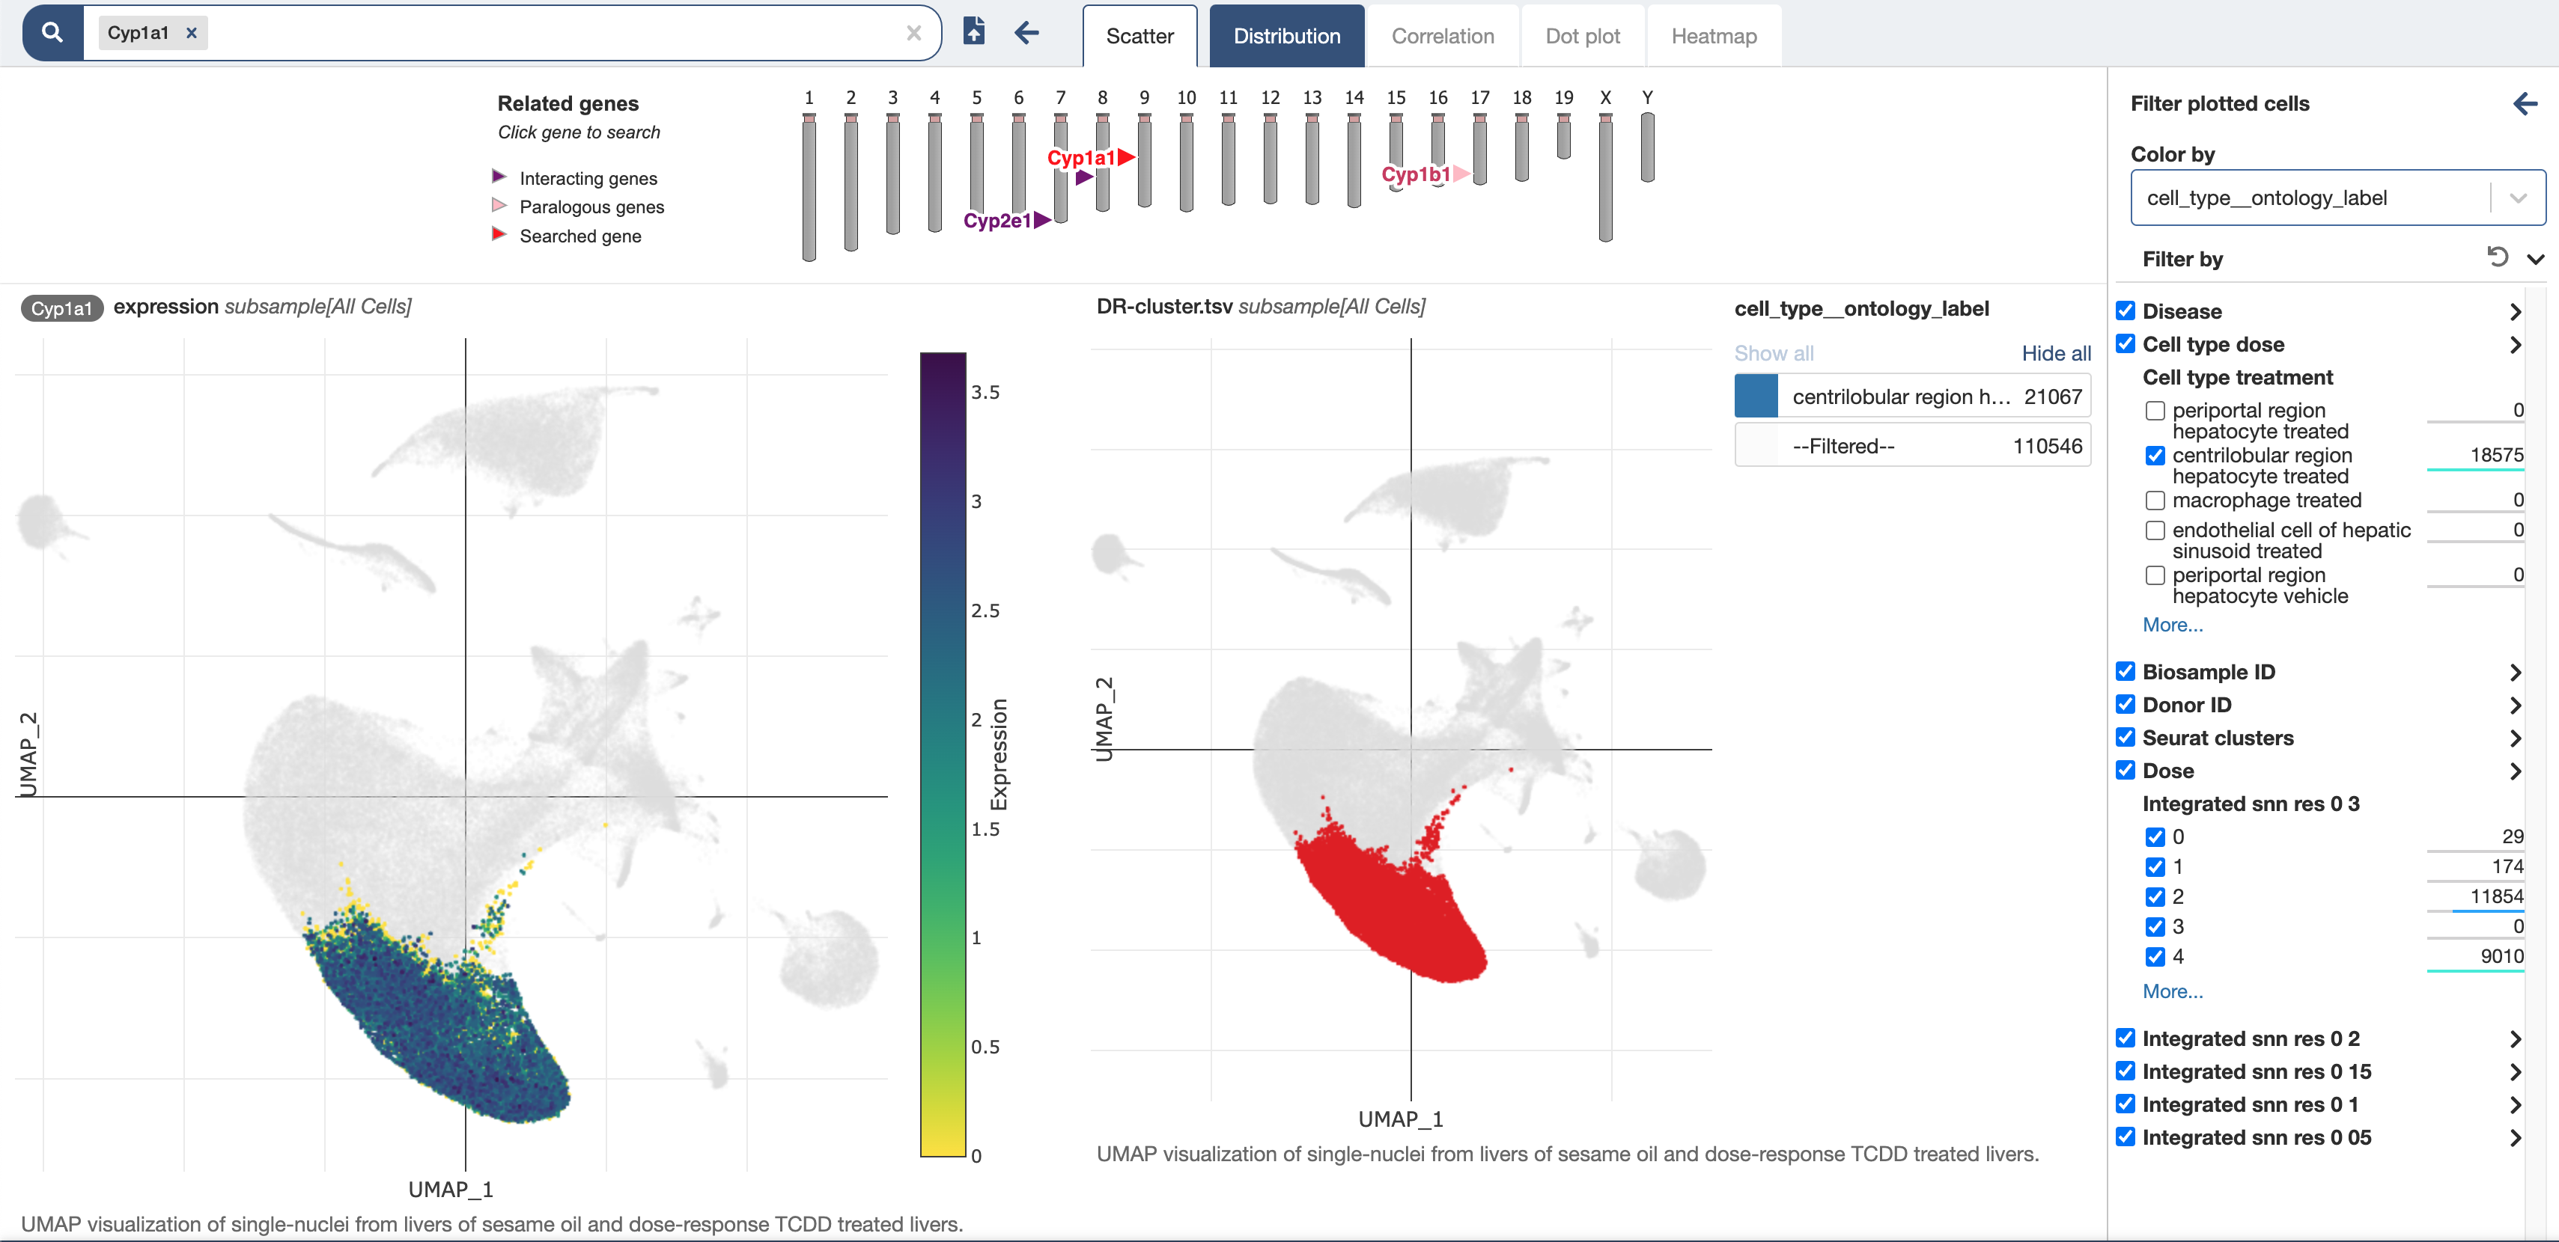2559x1242 pixels.
Task: Uncheck snn res 0 3 cluster 0
Action: pyautogui.click(x=2155, y=837)
